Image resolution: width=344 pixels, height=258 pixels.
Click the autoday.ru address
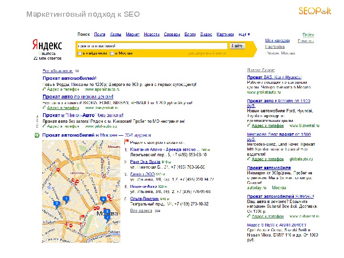pyautogui.click(x=257, y=188)
